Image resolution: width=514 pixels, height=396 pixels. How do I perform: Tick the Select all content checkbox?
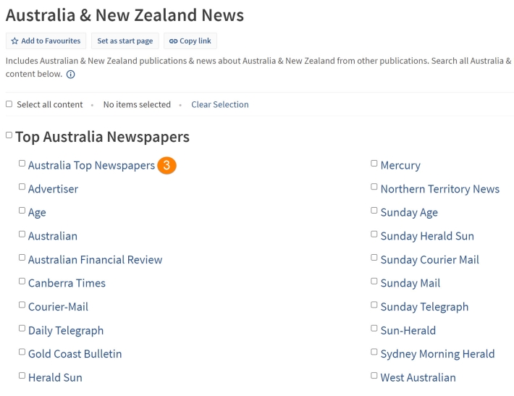(x=9, y=104)
